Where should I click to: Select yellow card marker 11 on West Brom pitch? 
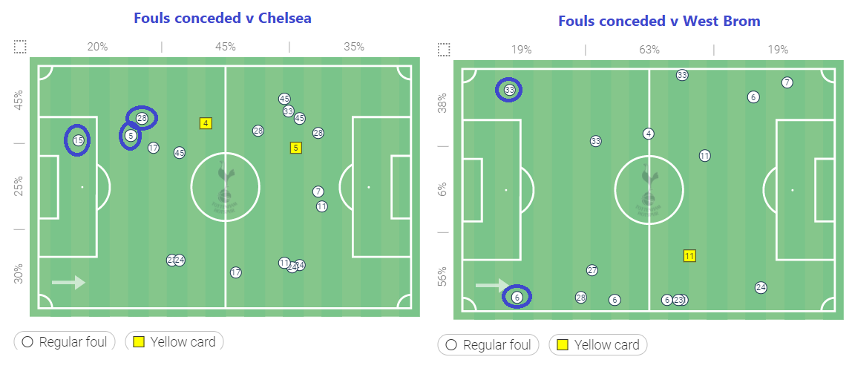coord(689,256)
